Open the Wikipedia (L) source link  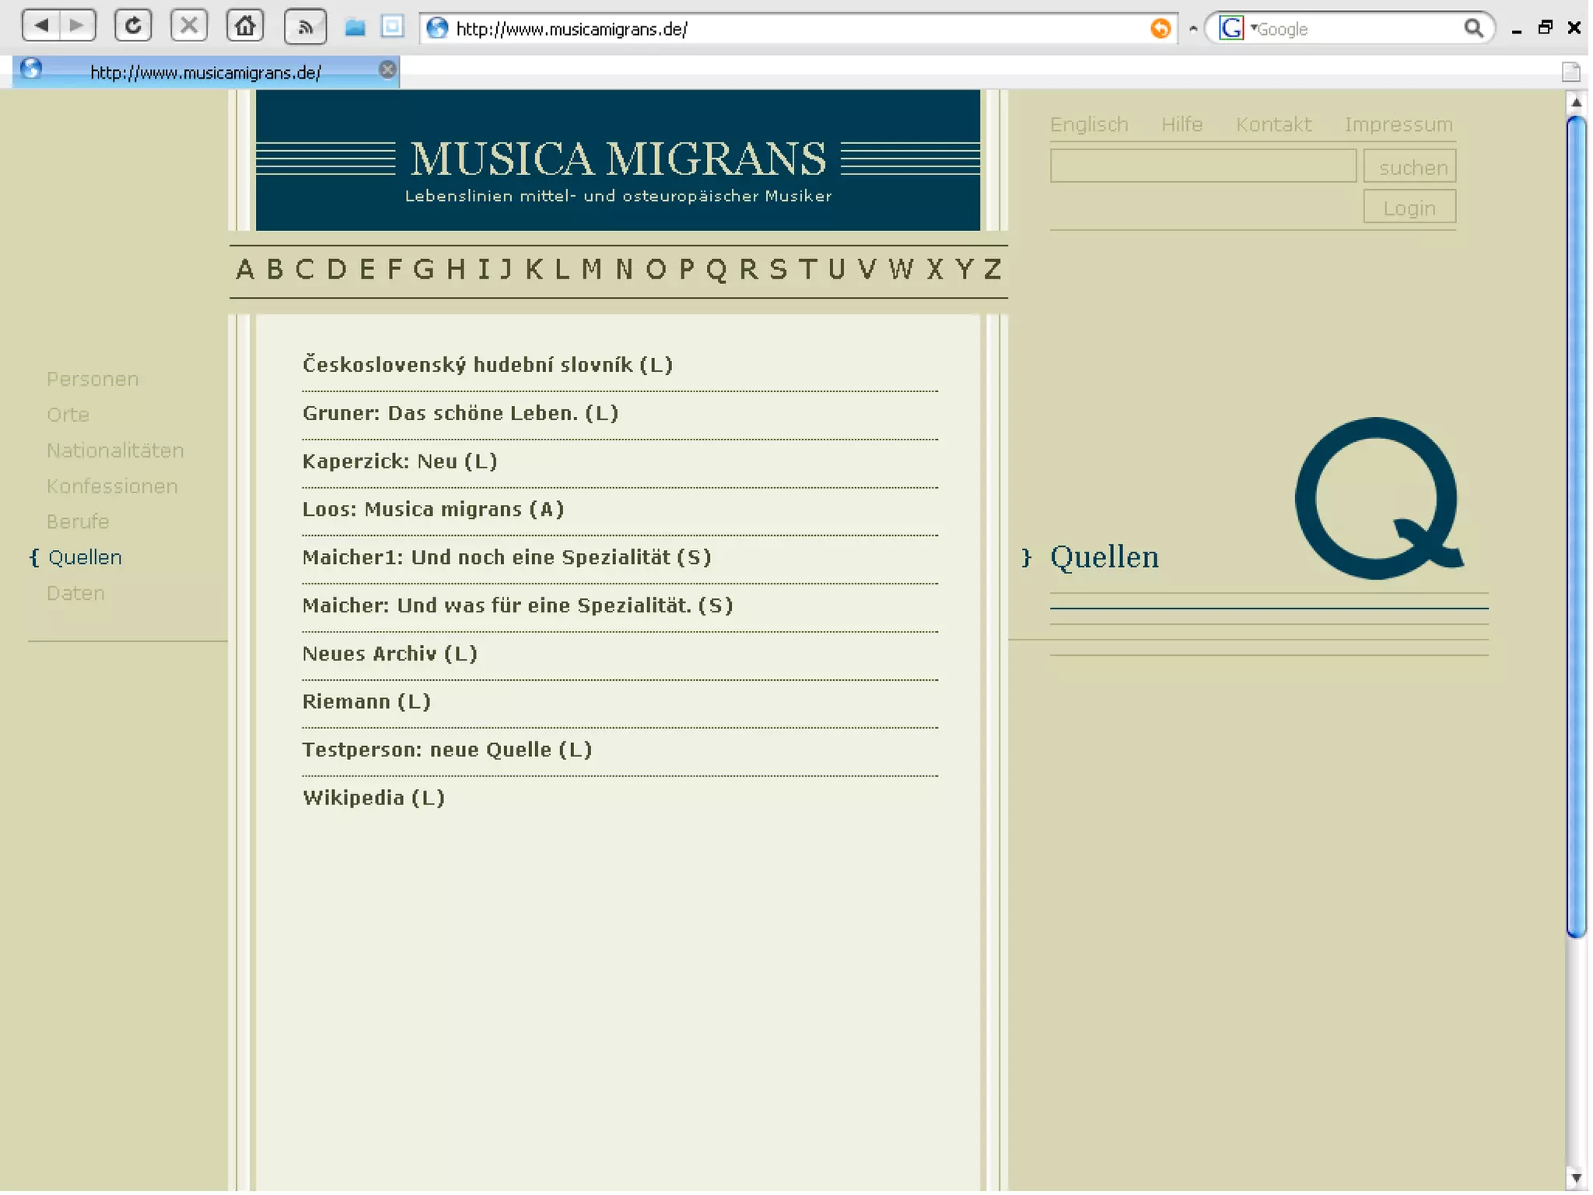click(373, 798)
